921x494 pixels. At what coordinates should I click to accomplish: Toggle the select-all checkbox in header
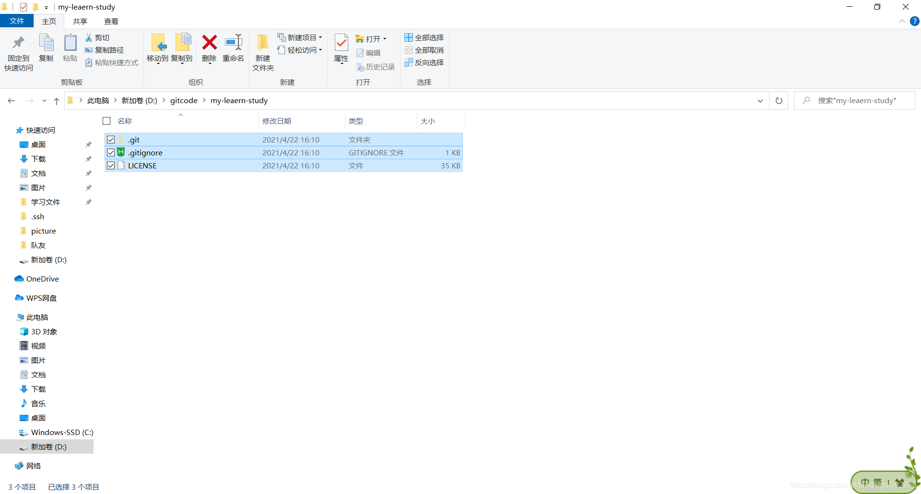[x=106, y=121]
